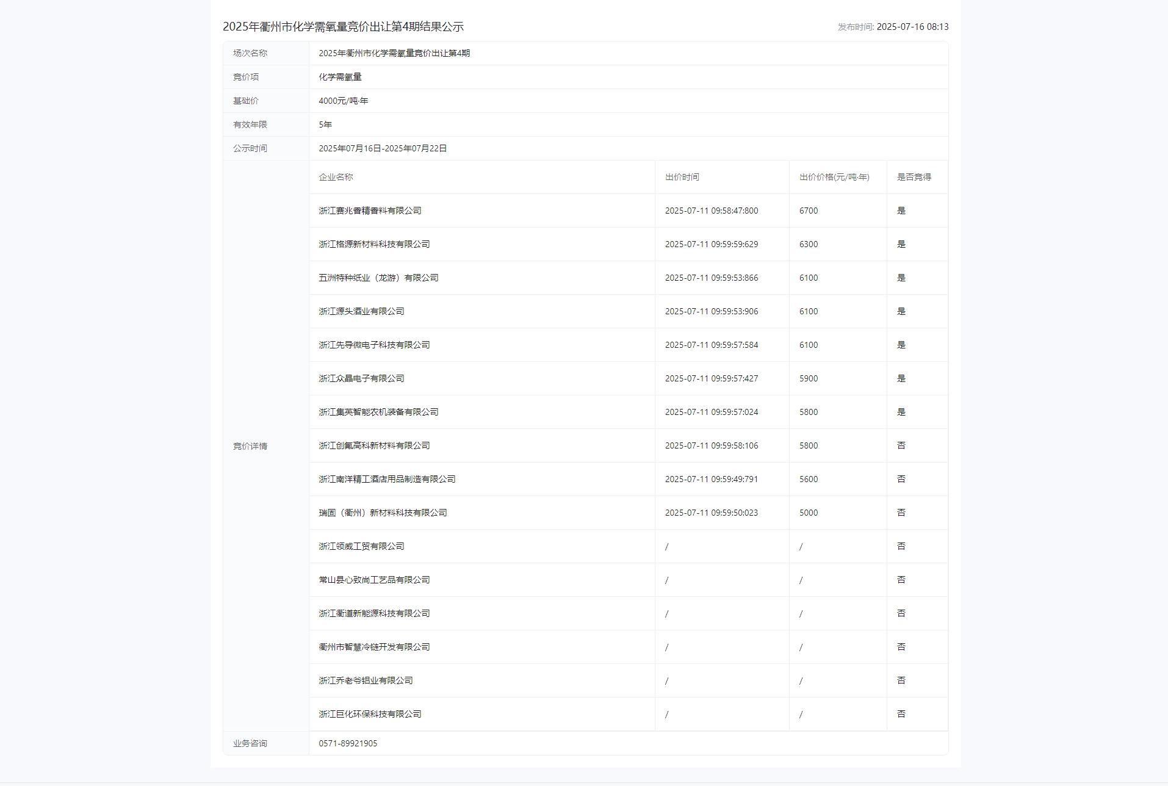Select 瑞固（衢州）新材料科技有限公司
The image size is (1168, 786).
383,513
